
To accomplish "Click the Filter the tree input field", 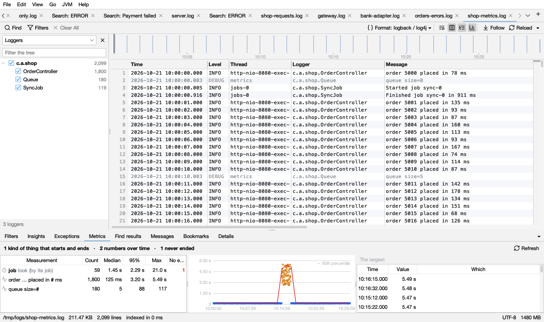I will click(x=54, y=52).
